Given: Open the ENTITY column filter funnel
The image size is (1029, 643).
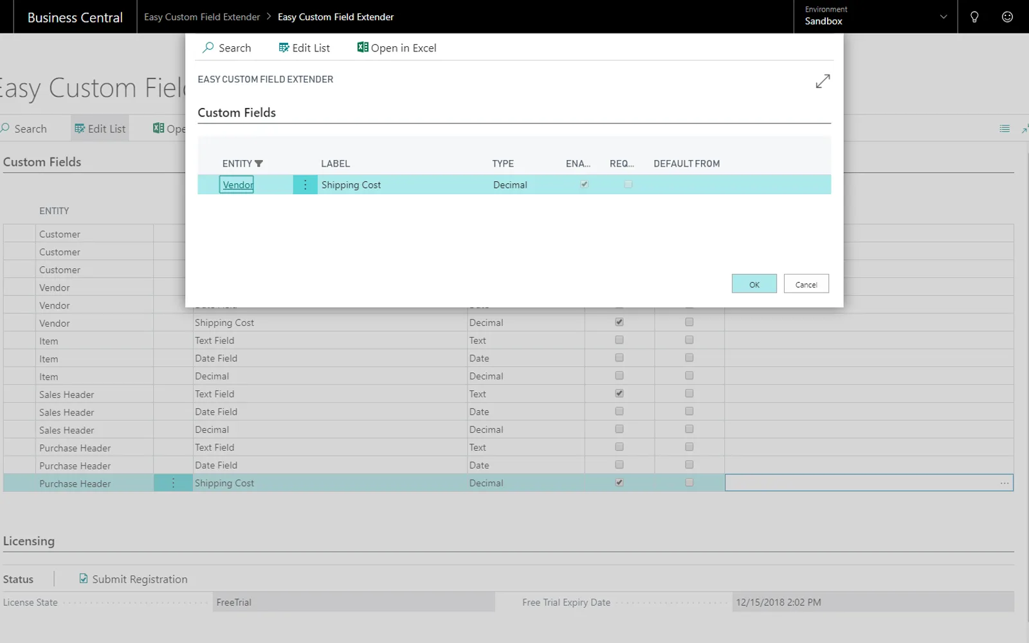Looking at the screenshot, I should (x=259, y=163).
